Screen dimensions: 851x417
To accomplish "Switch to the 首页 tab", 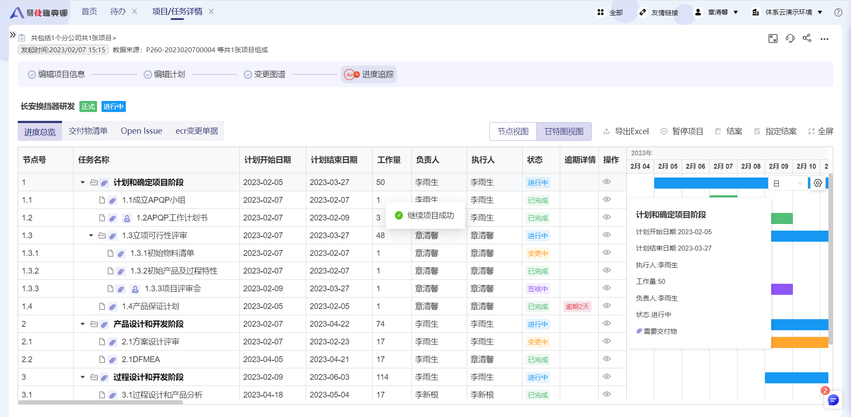I will click(89, 12).
